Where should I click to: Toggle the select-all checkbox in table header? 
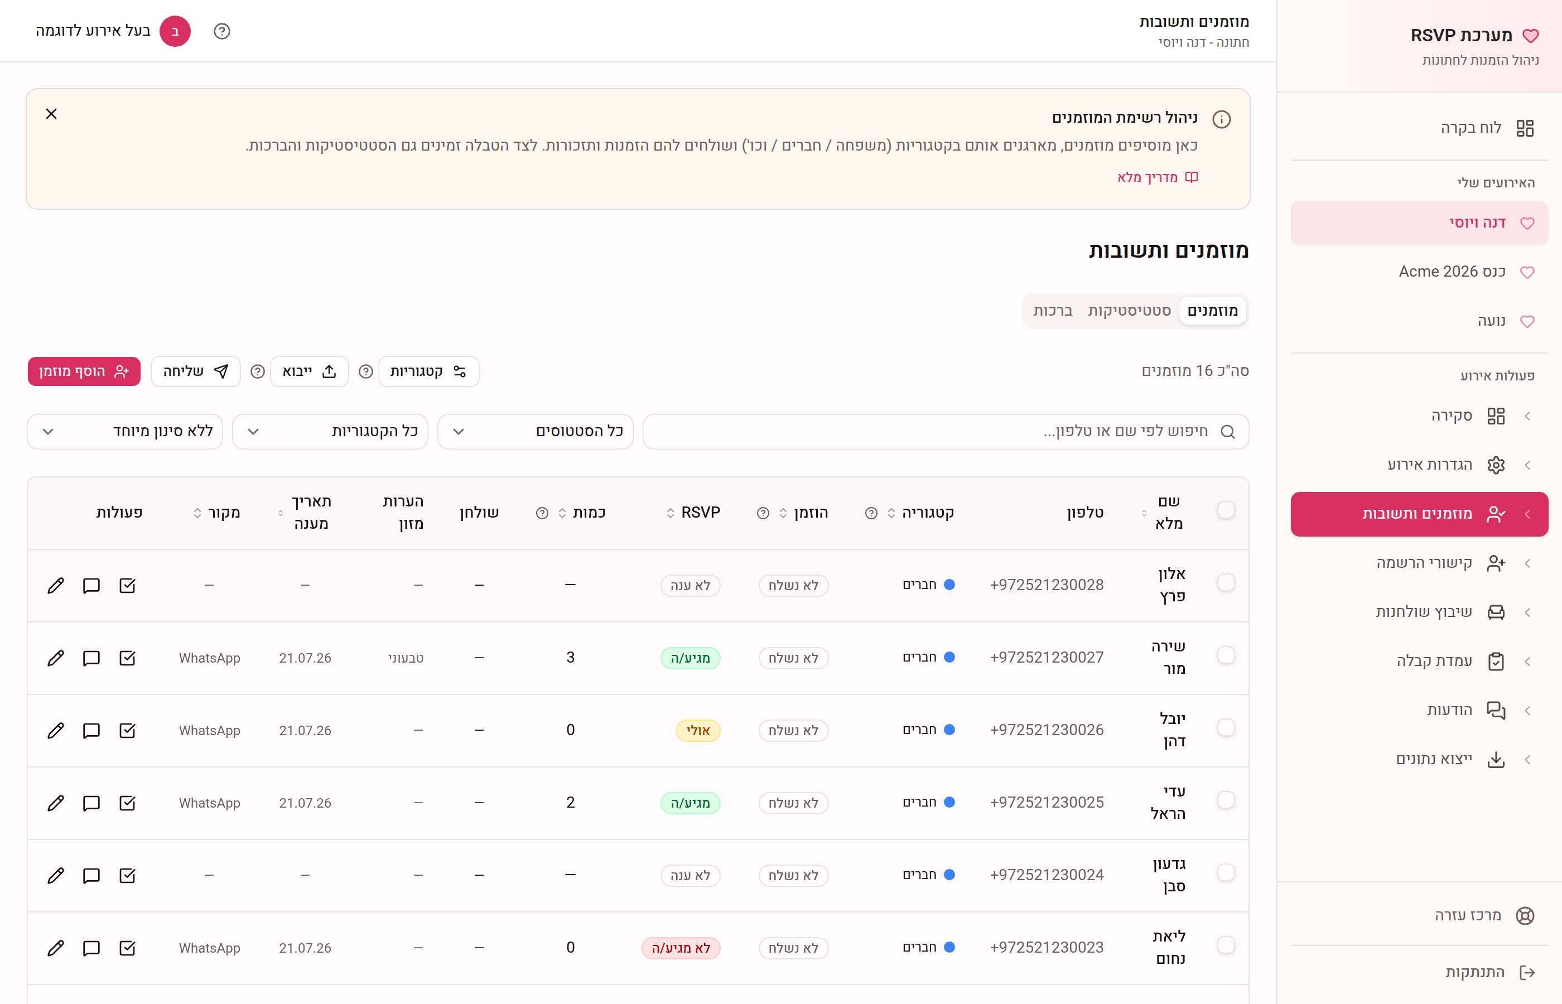[1226, 510]
